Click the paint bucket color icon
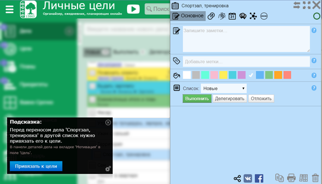The image size is (322, 184). (176, 75)
